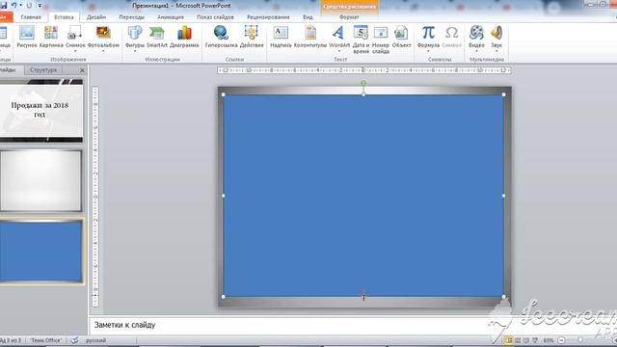Open the Анимация ribbon tab

coord(171,17)
